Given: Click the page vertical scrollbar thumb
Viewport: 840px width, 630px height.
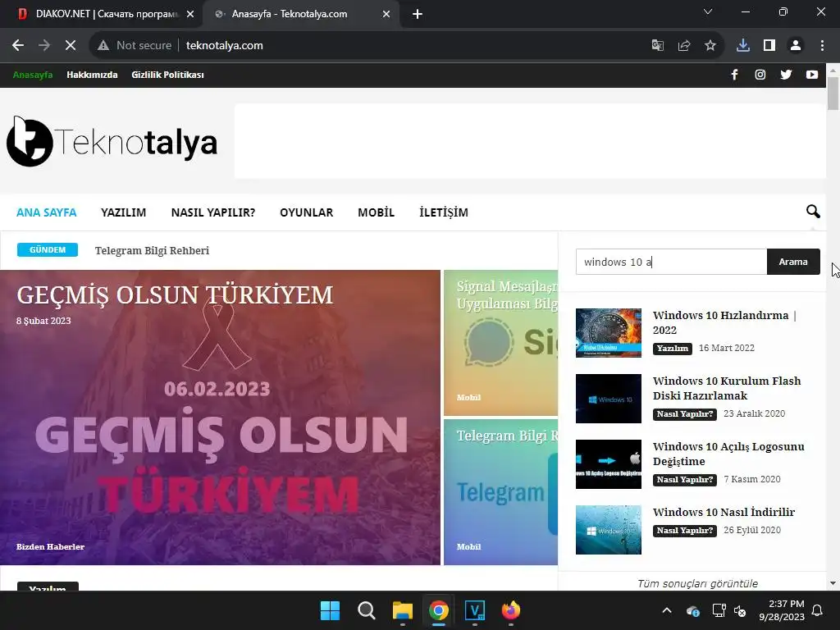Looking at the screenshot, I should 833,94.
